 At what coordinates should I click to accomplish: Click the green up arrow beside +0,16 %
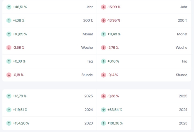104,61
